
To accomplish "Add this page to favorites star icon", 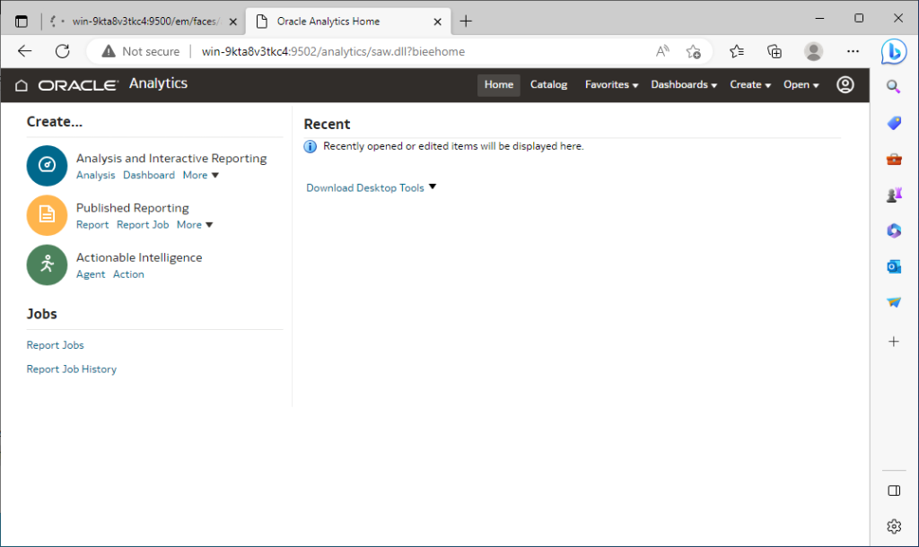I will tap(694, 51).
